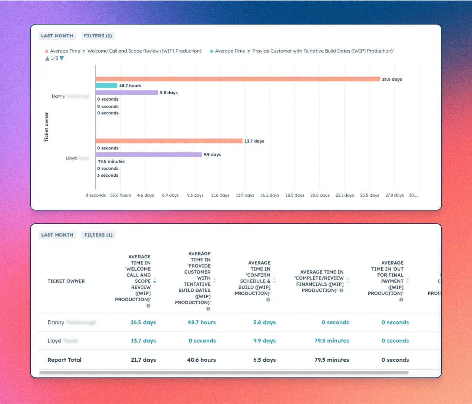The image size is (472, 404).
Task: Click 'Ticket owner' axis label
Action: (46, 127)
